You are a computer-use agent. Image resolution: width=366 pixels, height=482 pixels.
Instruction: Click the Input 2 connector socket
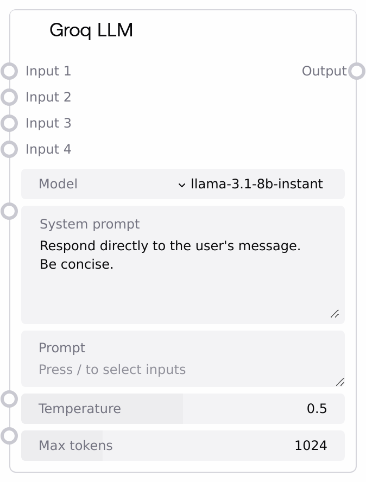click(9, 97)
